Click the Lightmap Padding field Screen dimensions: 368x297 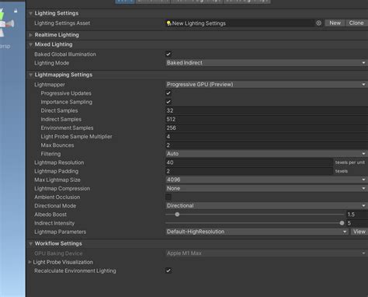[x=249, y=171]
